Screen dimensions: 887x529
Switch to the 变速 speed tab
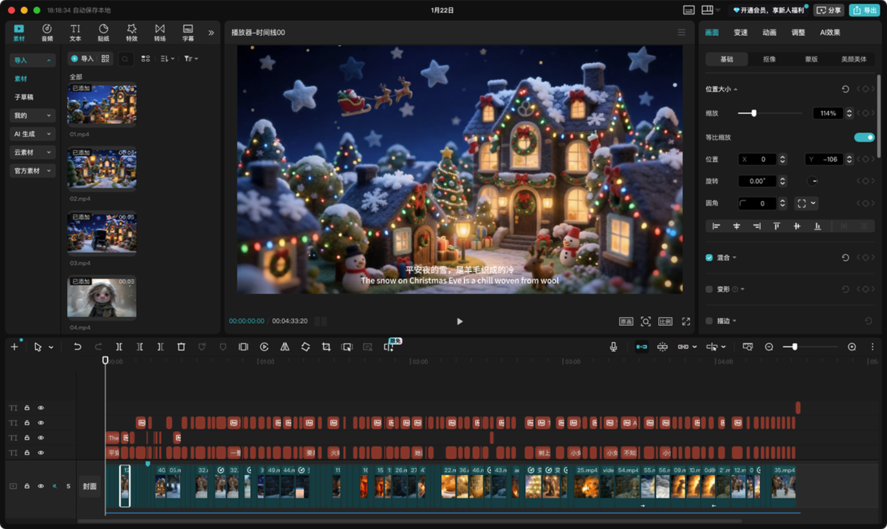point(740,32)
